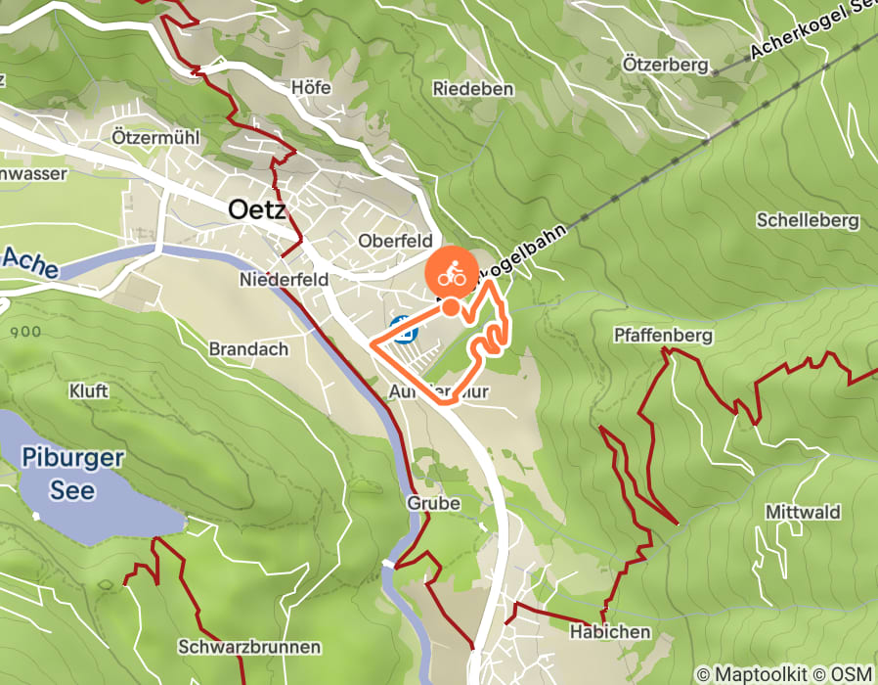This screenshot has height=685, width=878.
Task: Select the orange route start point dot
Action: [x=451, y=307]
